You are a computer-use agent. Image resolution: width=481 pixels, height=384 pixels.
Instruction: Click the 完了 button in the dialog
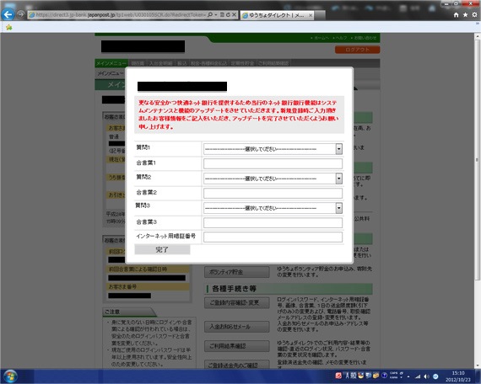[162, 249]
